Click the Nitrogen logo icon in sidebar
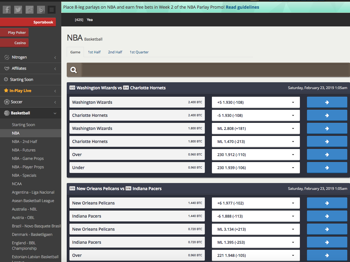Image resolution: width=350 pixels, height=262 pixels. (x=7, y=57)
